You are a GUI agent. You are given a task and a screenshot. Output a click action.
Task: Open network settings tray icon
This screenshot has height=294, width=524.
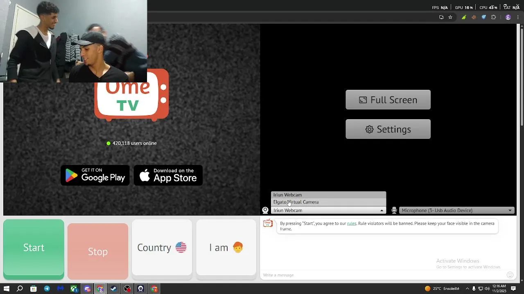[x=481, y=289]
